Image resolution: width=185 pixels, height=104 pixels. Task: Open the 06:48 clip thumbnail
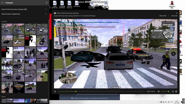click(x=7, y=88)
